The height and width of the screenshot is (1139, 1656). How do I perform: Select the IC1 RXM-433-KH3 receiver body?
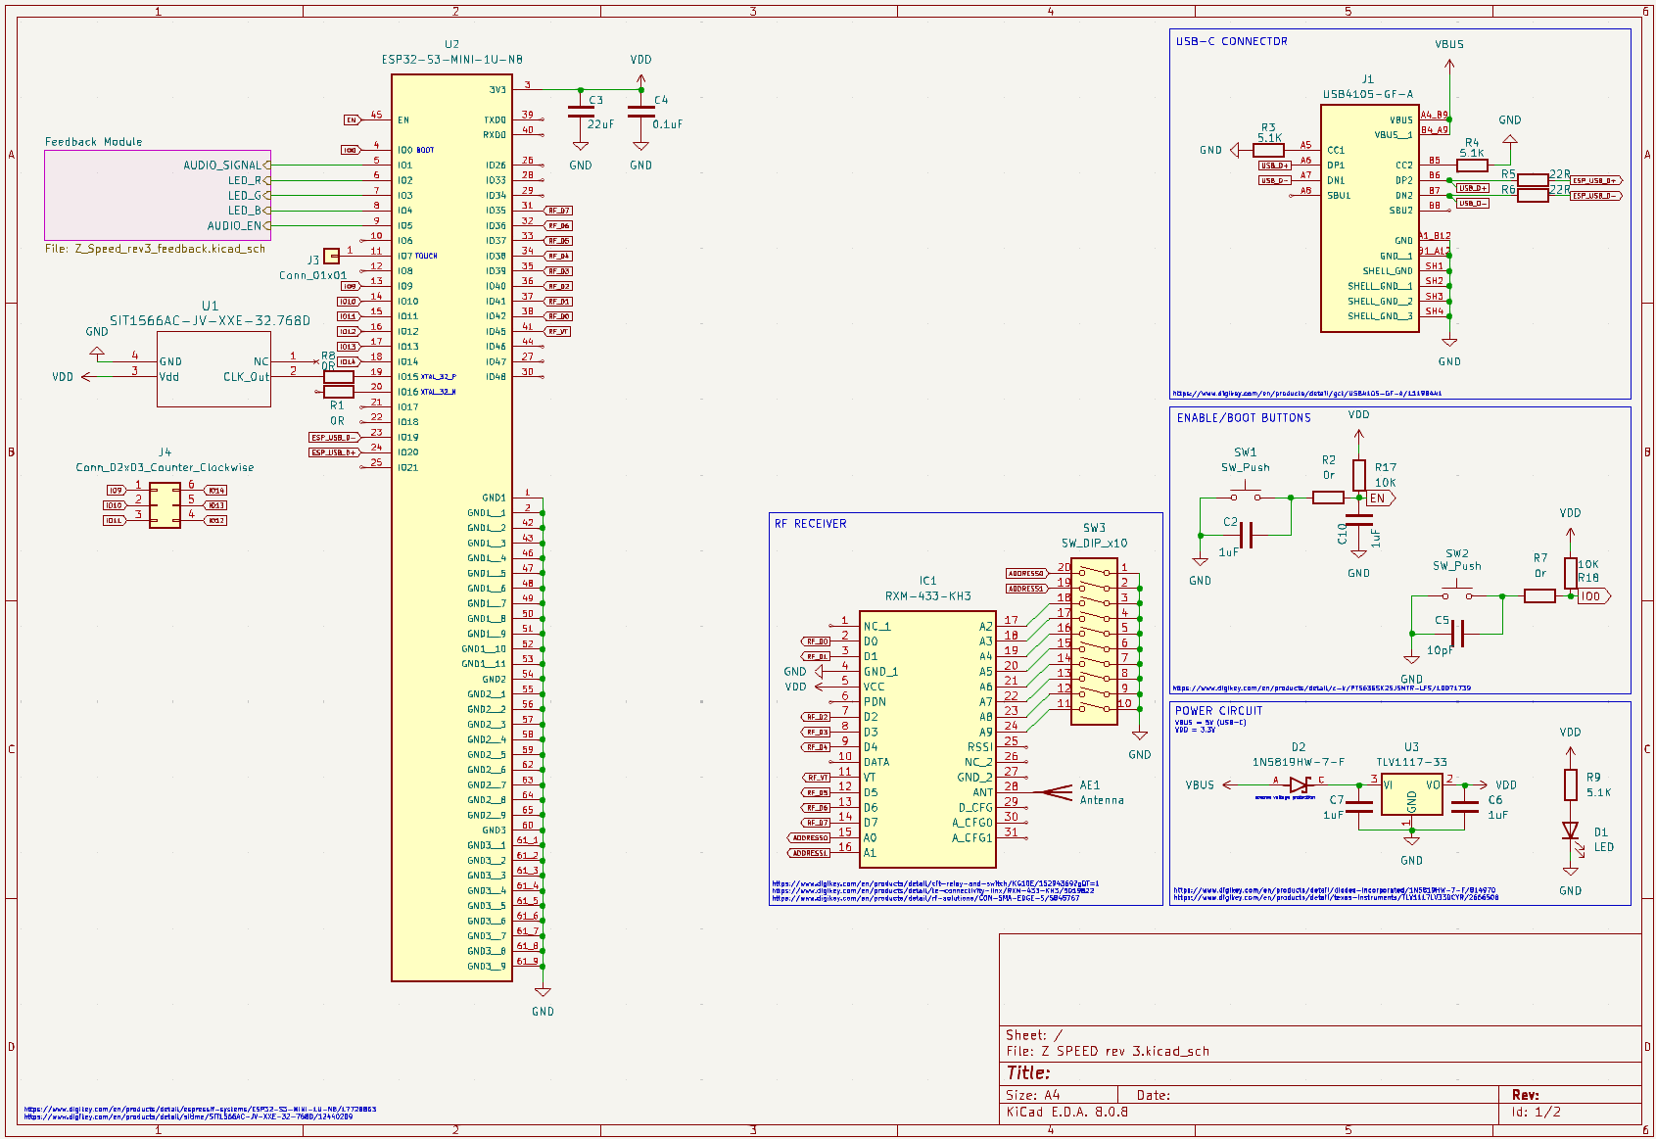point(927,739)
